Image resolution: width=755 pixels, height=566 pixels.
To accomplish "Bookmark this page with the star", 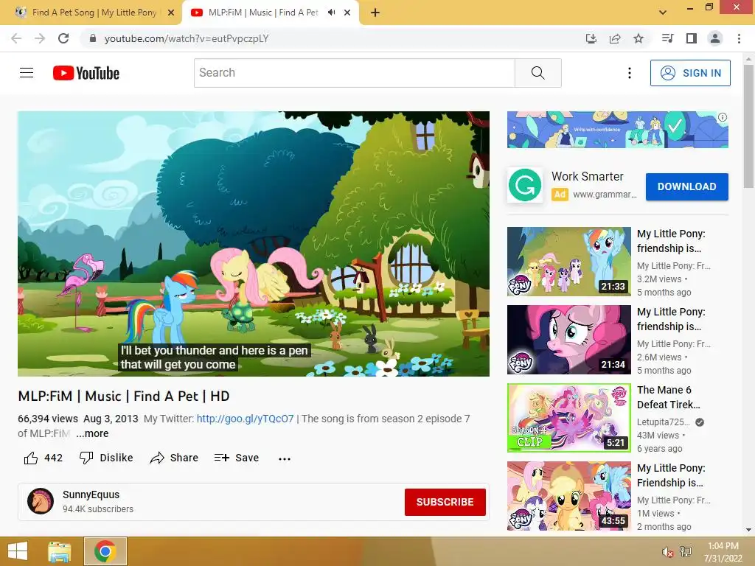I will pos(639,38).
